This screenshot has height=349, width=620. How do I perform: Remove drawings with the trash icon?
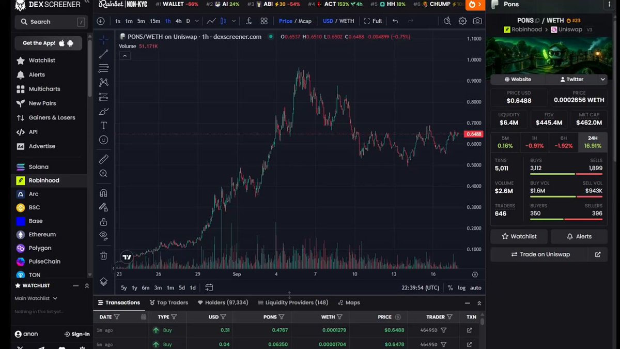(x=103, y=255)
